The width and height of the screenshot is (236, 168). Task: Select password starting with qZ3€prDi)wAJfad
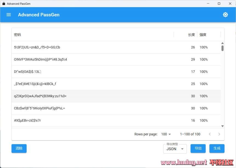[x=40, y=96]
